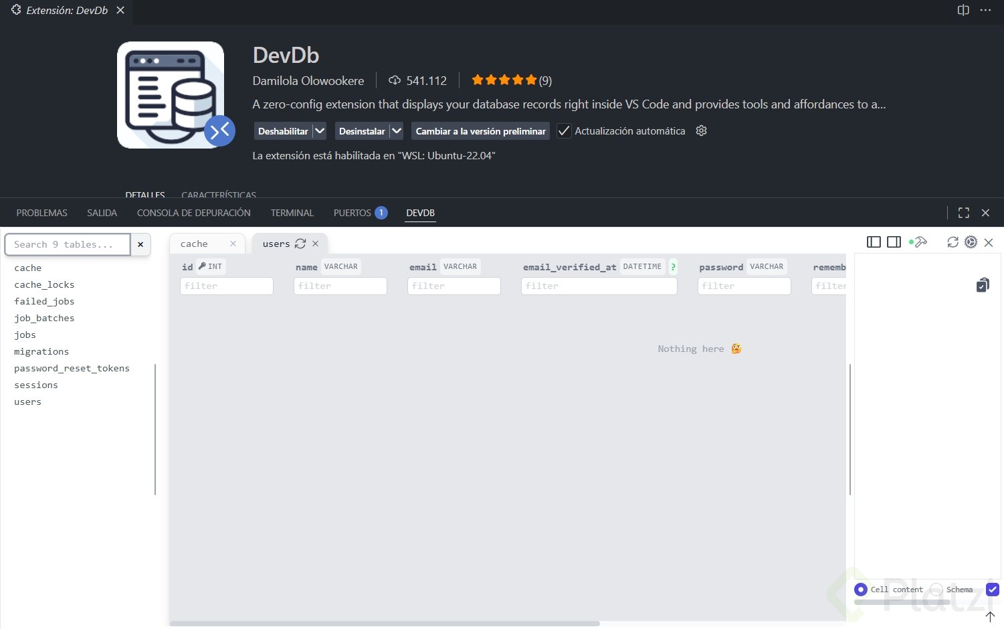Close the users table tab
Viewport: 1004px width, 629px height.
click(x=315, y=244)
